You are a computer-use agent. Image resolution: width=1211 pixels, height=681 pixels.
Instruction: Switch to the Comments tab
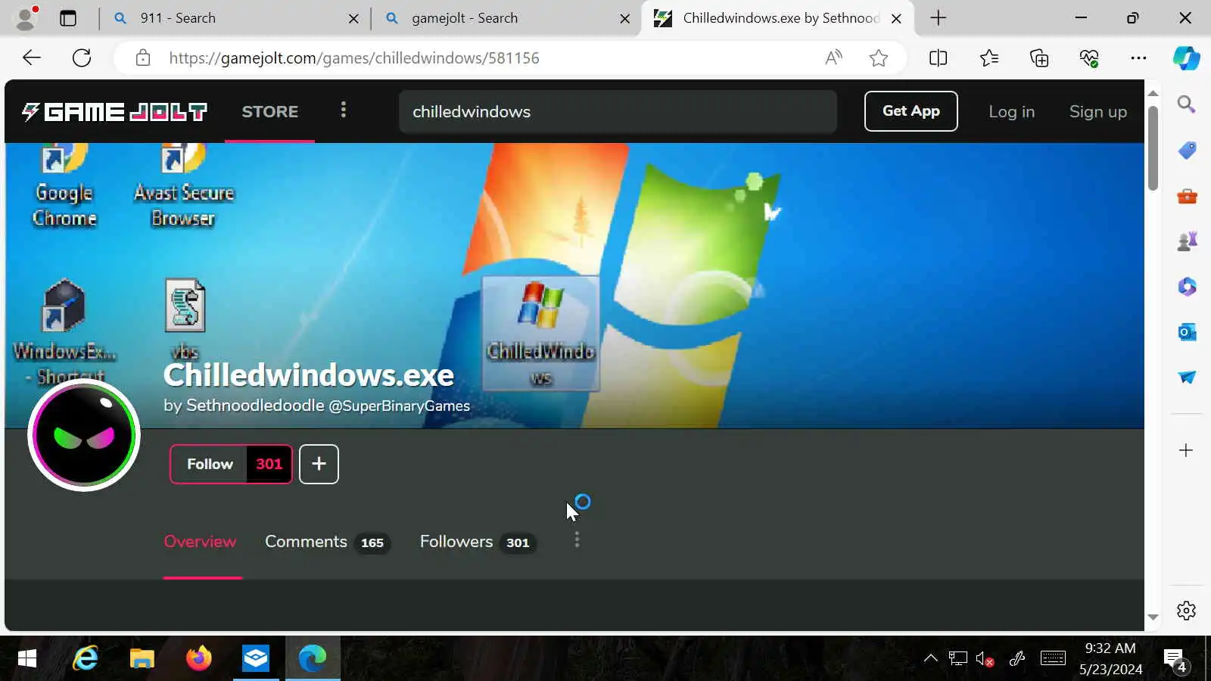click(x=327, y=542)
